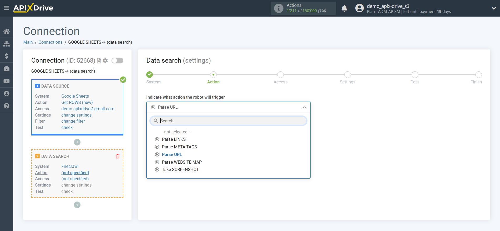Viewport: 500px width, 231px height.
Task: Select Take SCREENSHOT option
Action: tap(180, 169)
